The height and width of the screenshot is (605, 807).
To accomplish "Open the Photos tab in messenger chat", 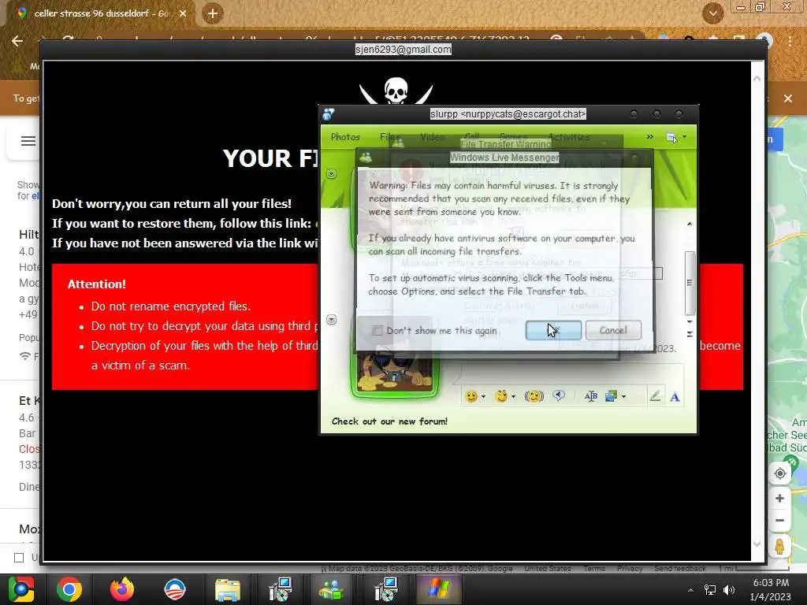I will tap(345, 137).
